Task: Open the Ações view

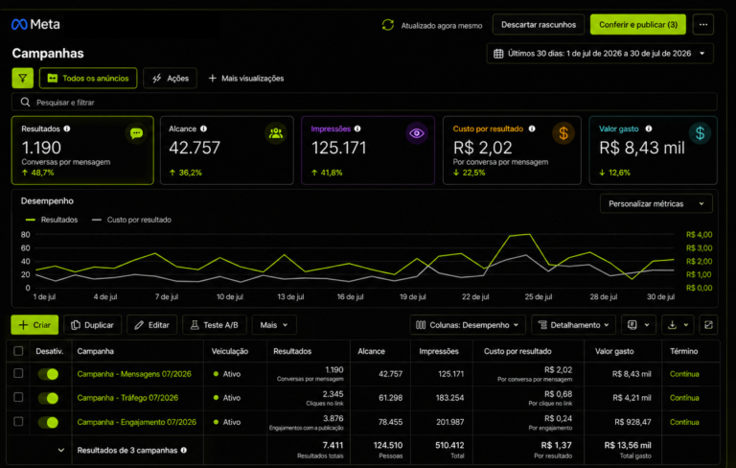Action: click(170, 78)
